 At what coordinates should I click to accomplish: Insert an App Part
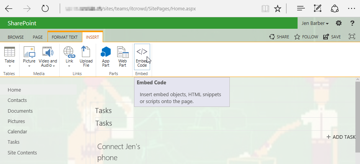(x=106, y=57)
